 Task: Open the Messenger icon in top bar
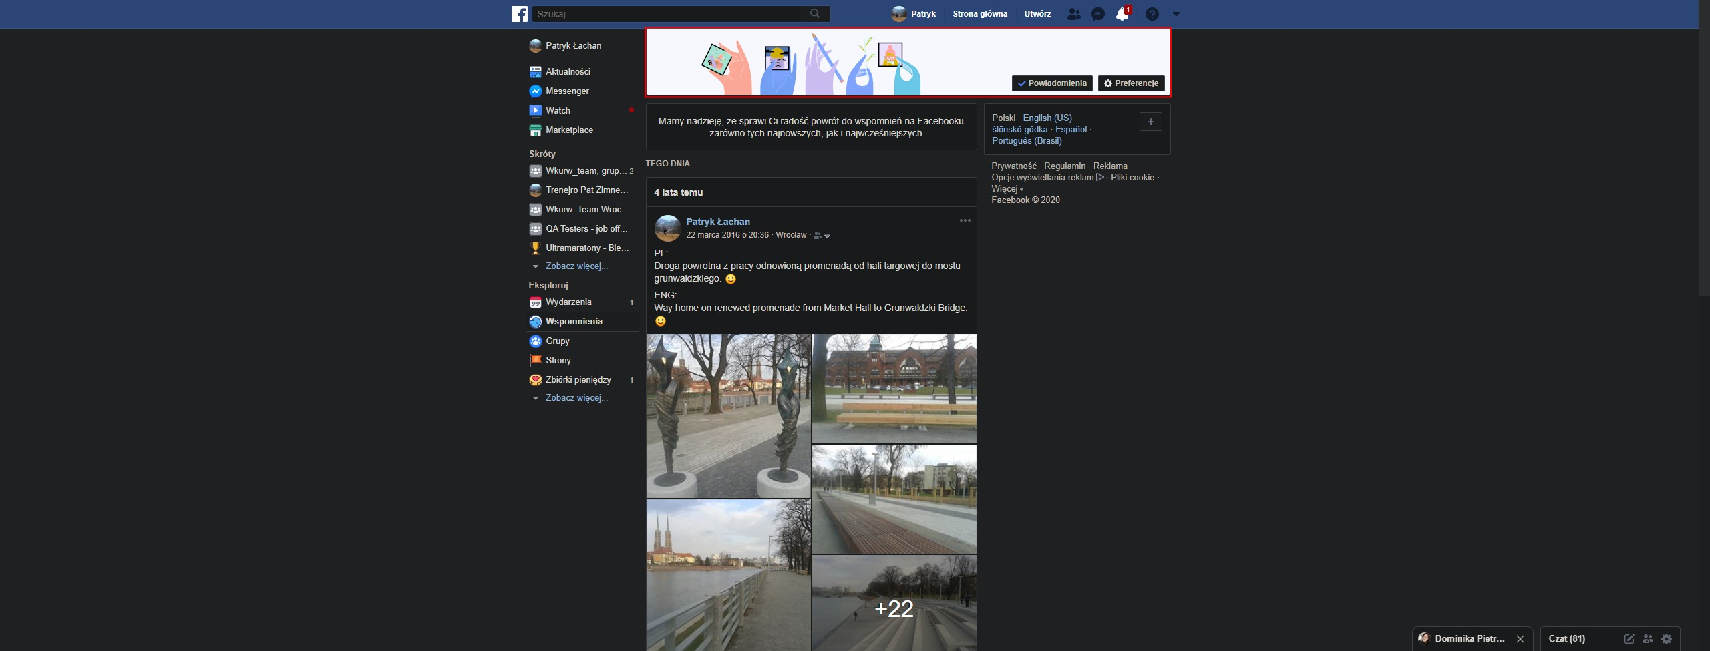coord(1098,13)
